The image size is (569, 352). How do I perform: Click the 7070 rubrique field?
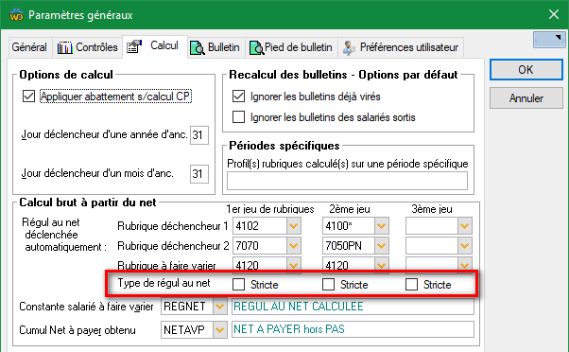(260, 246)
